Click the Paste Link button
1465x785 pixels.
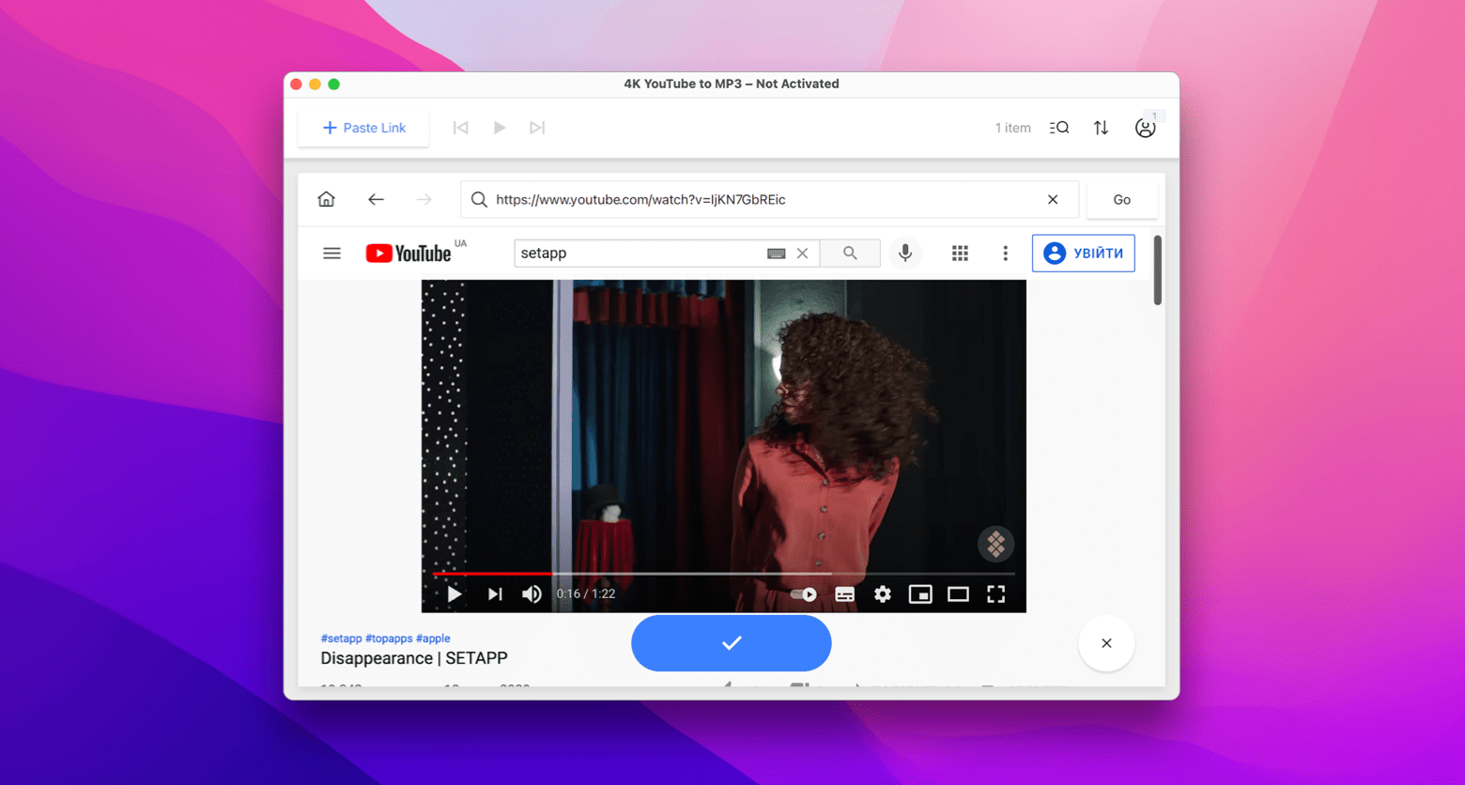pos(363,127)
